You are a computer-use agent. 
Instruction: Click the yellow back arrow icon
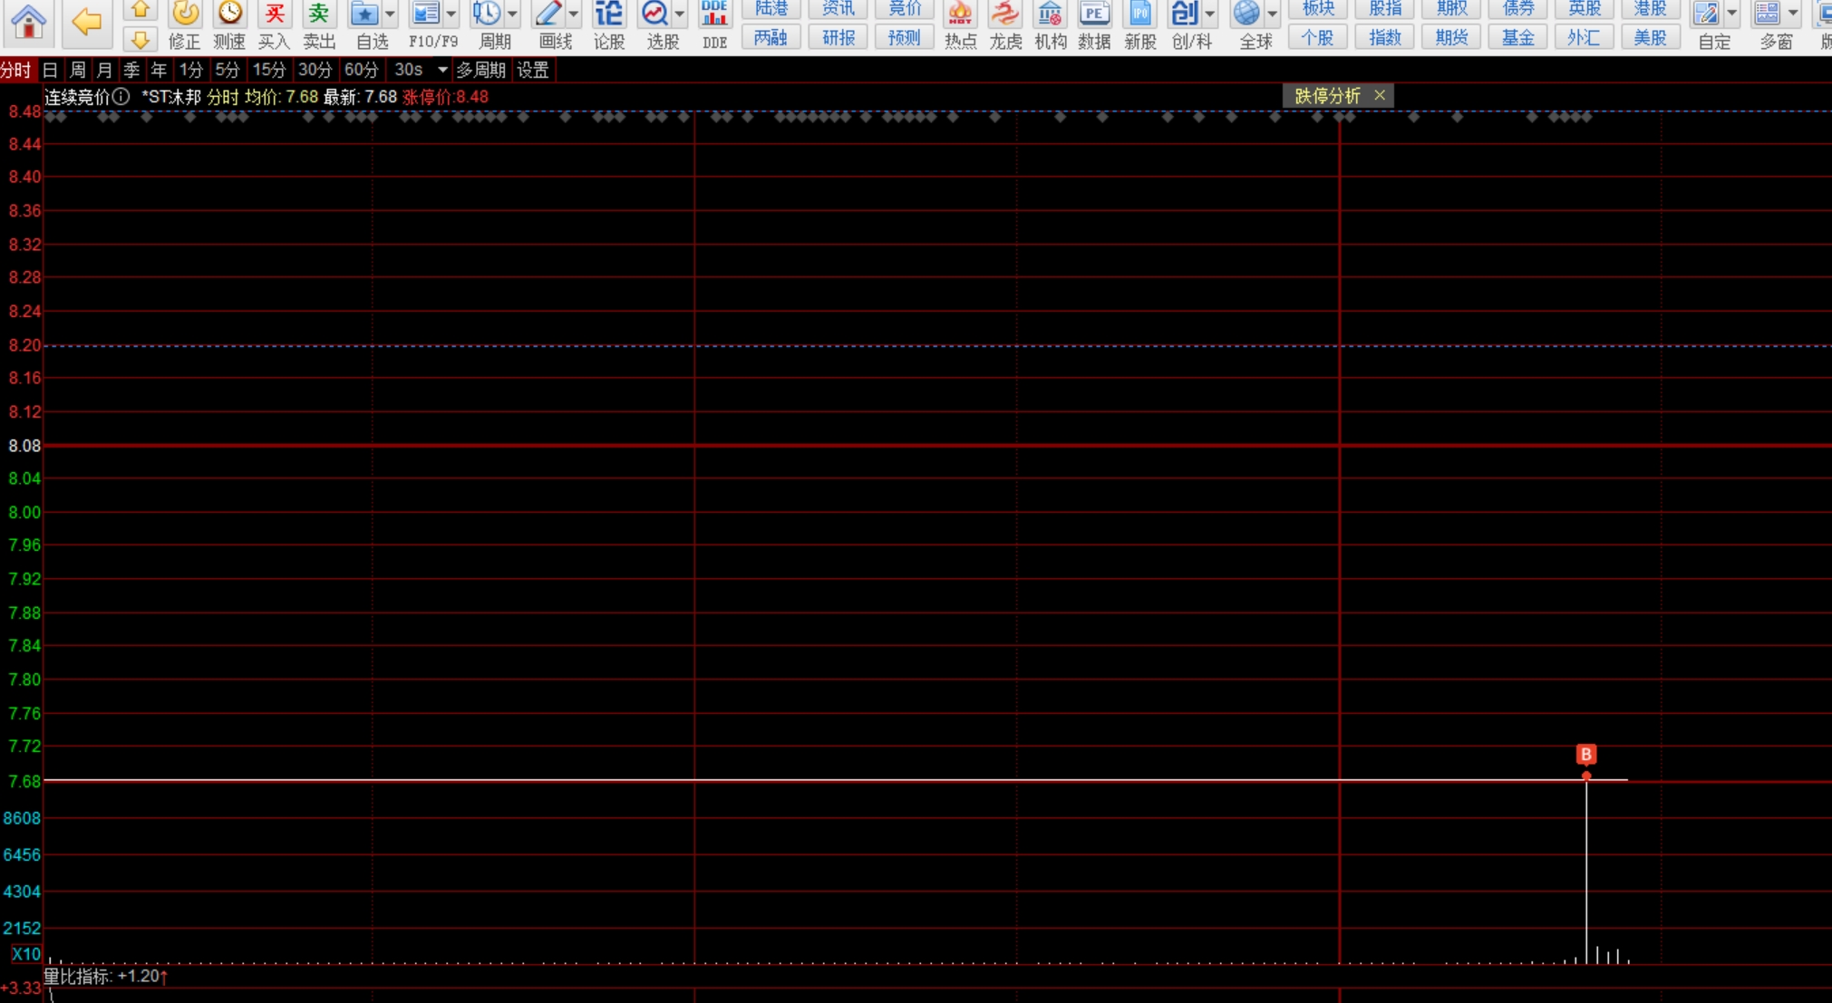pos(86,22)
